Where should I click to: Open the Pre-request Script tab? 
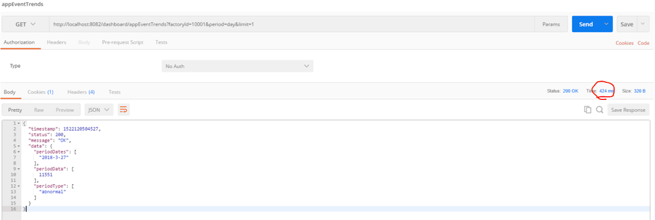[x=123, y=42]
